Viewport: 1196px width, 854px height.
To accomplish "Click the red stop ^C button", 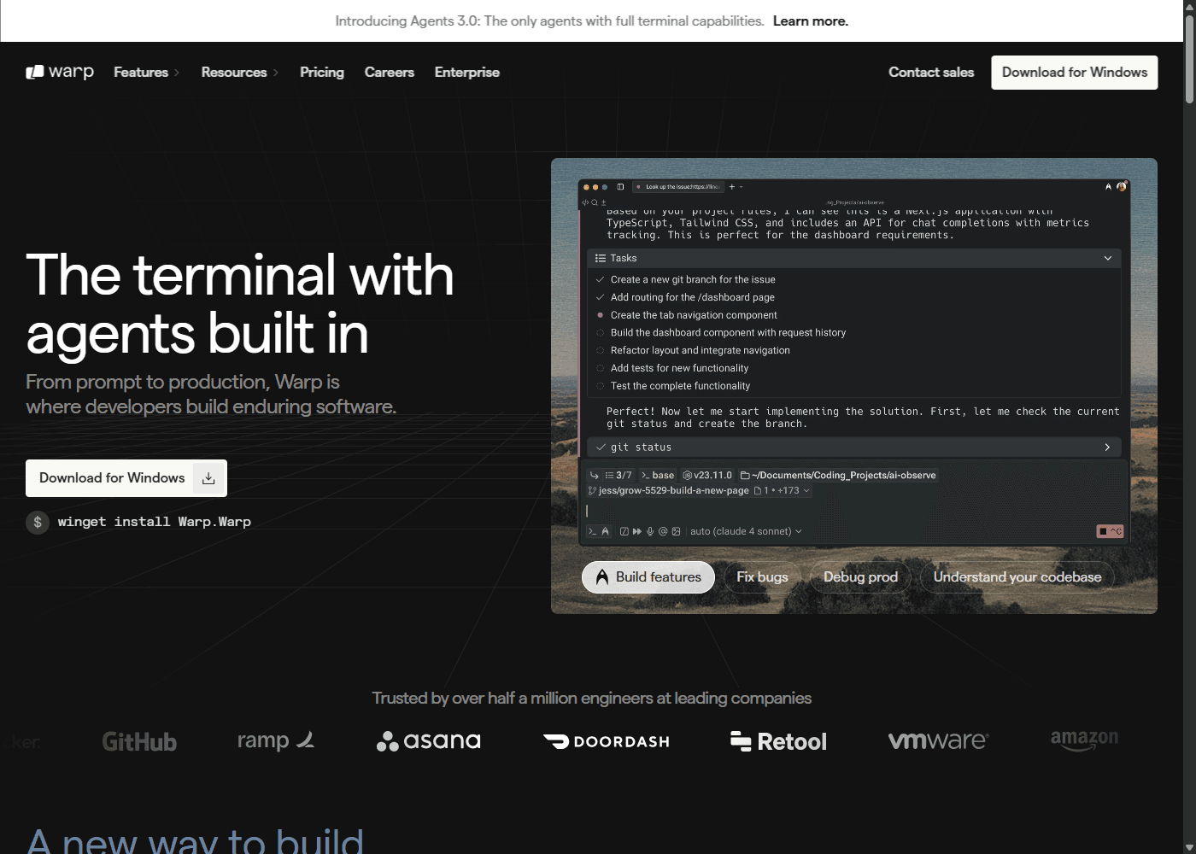I will coord(1110,531).
